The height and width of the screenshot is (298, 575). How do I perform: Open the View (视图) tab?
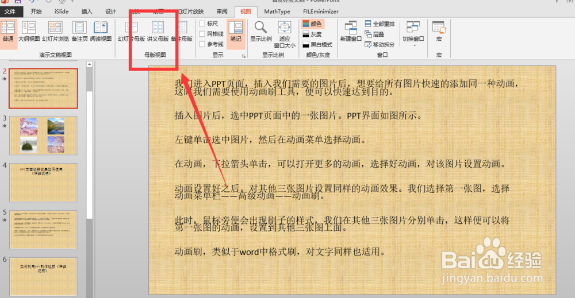pyautogui.click(x=246, y=11)
